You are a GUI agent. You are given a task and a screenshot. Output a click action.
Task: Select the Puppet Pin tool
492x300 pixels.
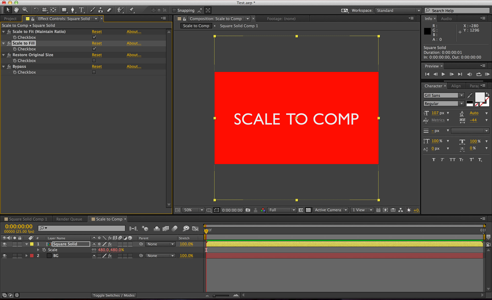coord(131,10)
